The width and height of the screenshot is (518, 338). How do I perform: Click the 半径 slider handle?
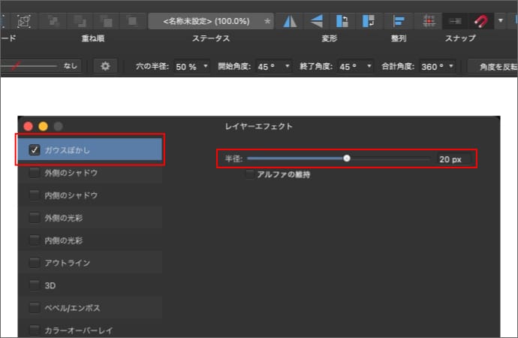pos(347,158)
